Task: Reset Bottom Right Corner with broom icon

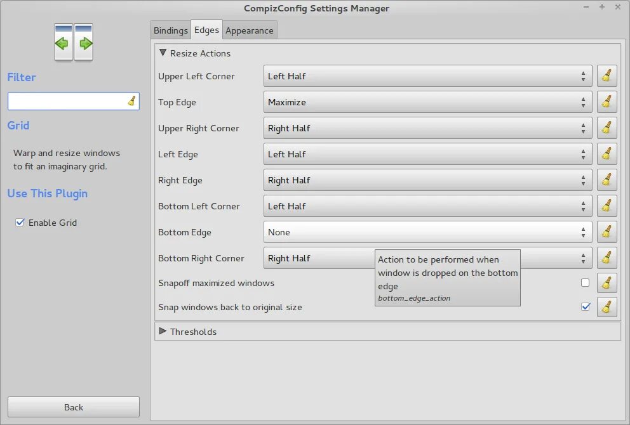Action: [x=607, y=258]
